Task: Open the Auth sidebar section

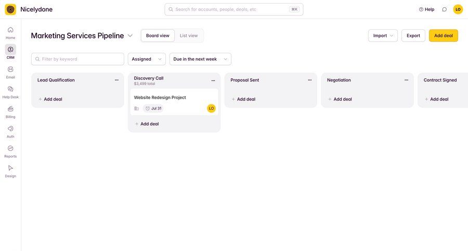Action: click(10, 132)
